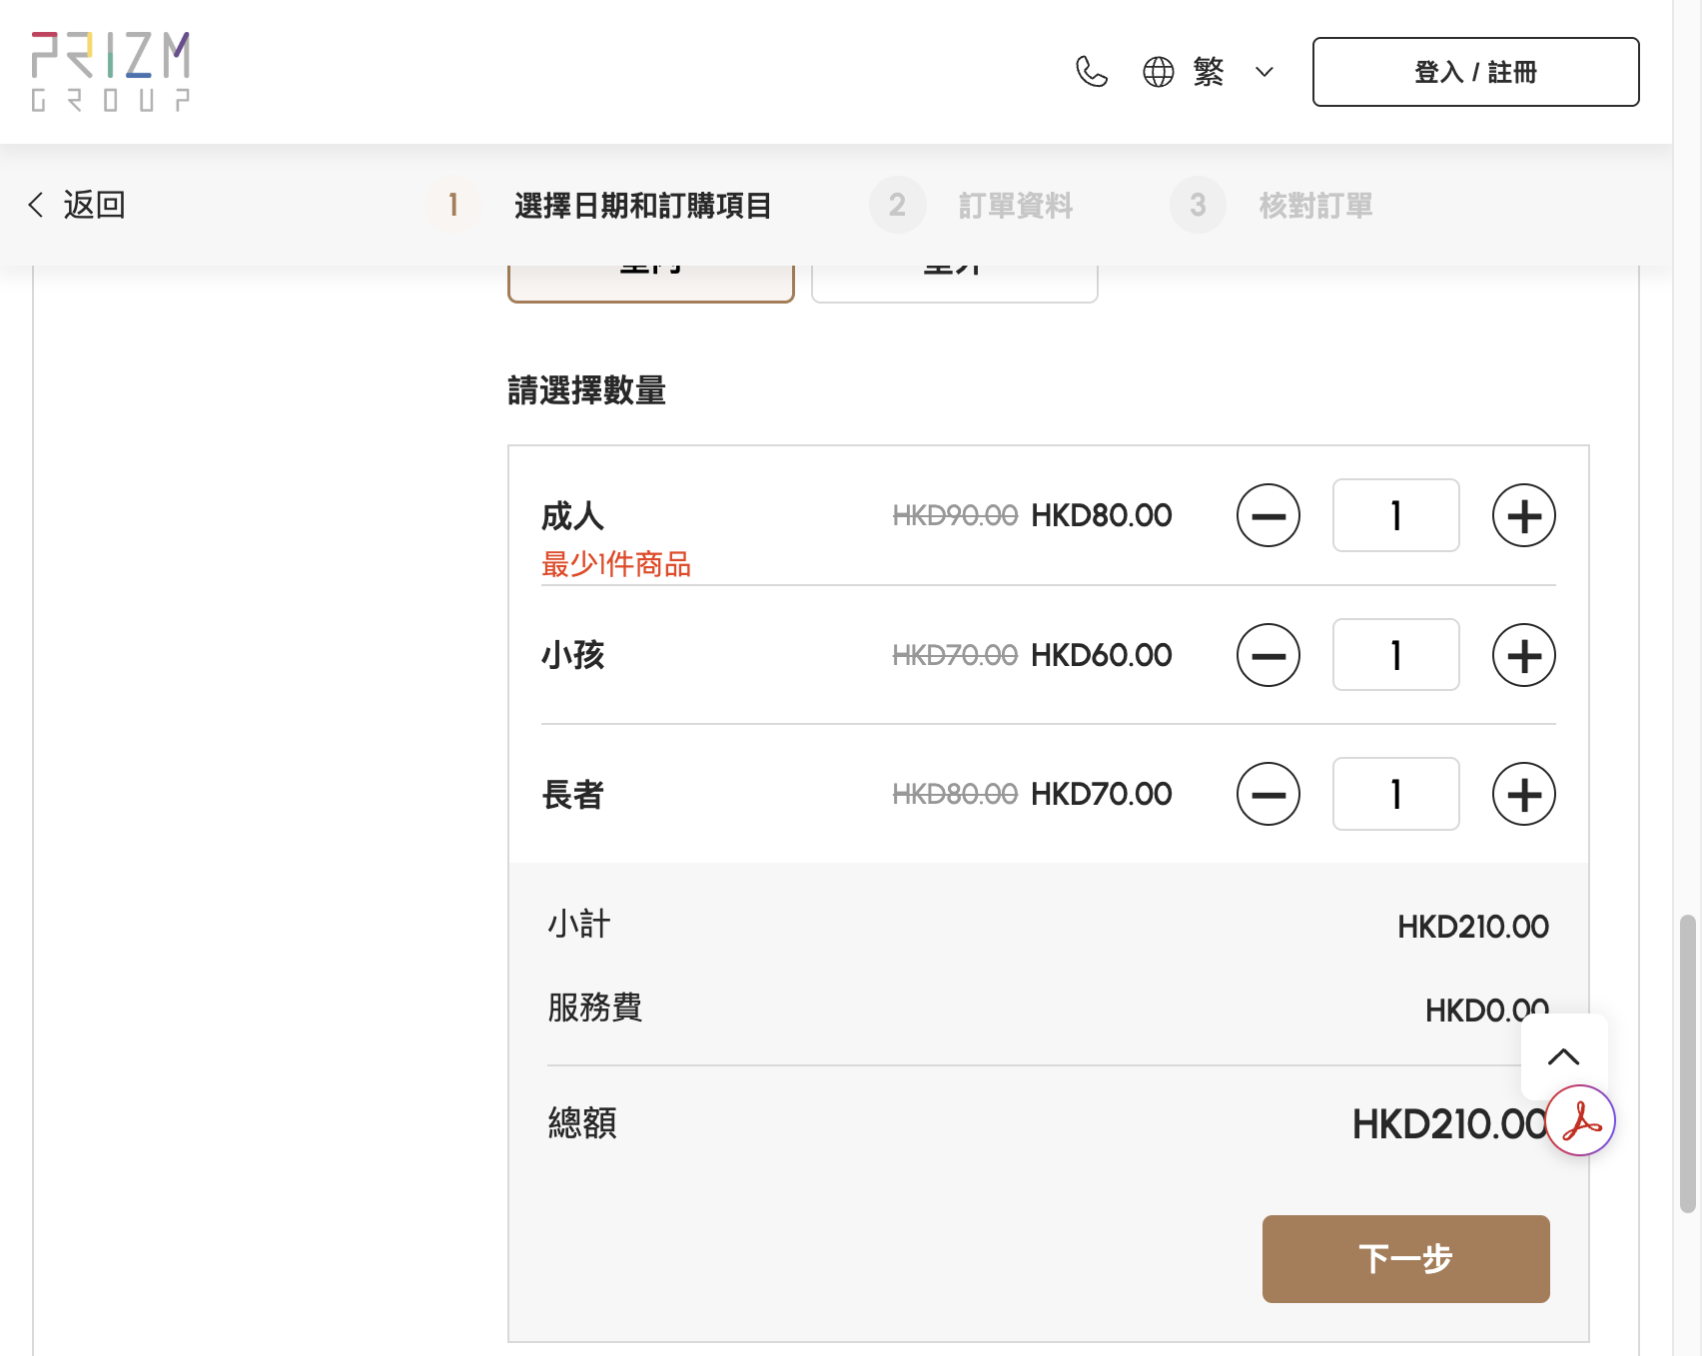Click the PRIZM Group logo
Image resolution: width=1702 pixels, height=1356 pixels.
coord(110,71)
